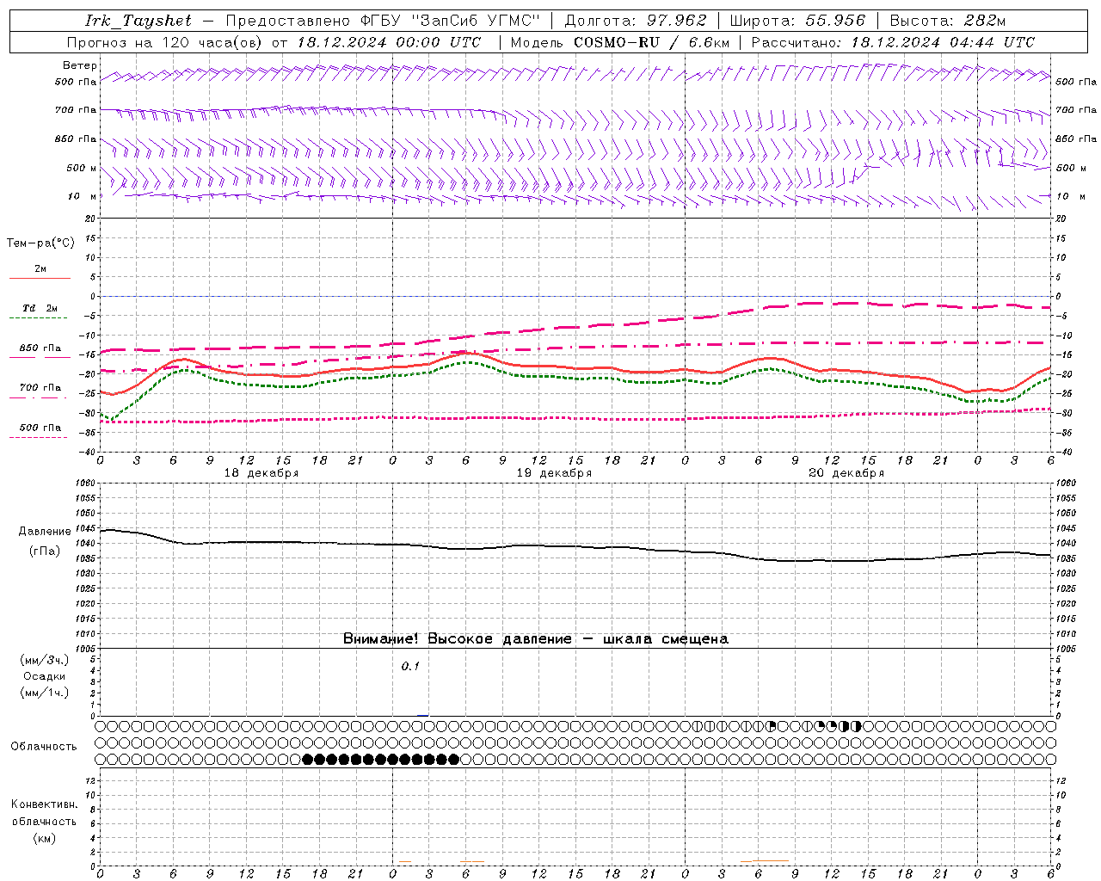Click the Модель COSMO-RU / 6.6км label
Image resolution: width=1101 pixels, height=881 pixels.
point(619,42)
